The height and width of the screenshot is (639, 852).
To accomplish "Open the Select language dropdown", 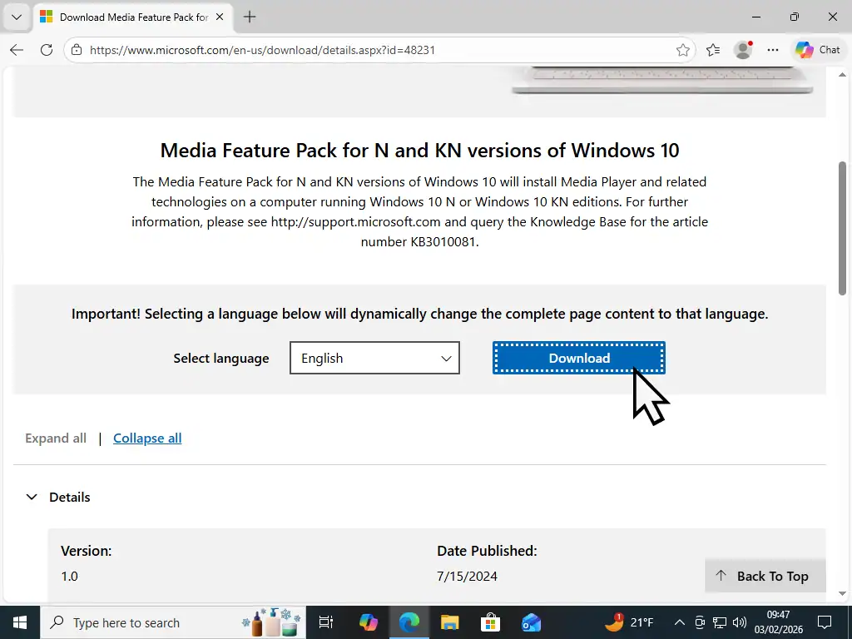I will coord(374,358).
